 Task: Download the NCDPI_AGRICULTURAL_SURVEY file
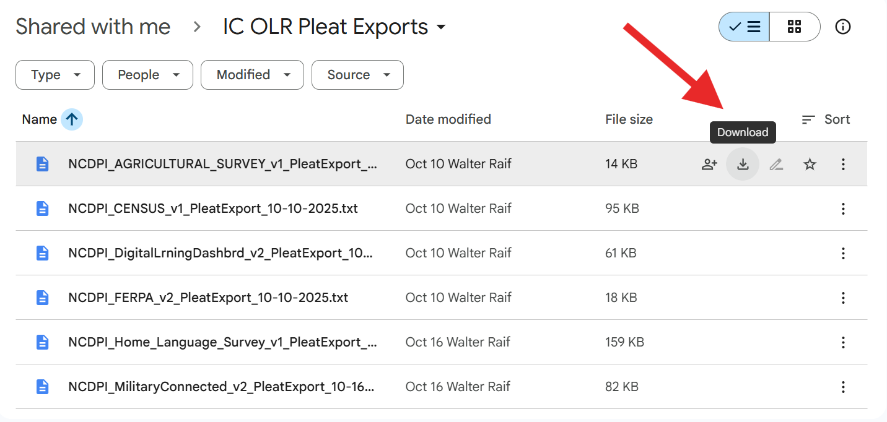point(743,164)
